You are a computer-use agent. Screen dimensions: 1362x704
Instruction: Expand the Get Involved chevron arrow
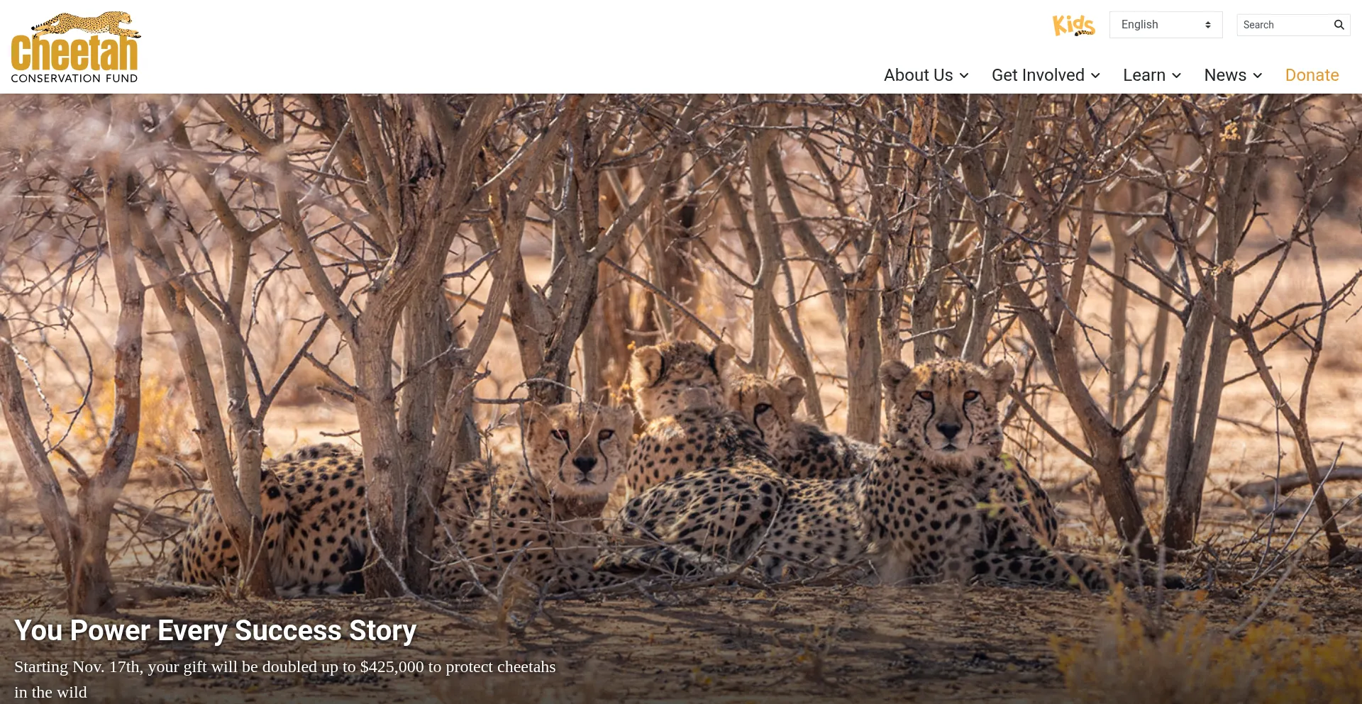1095,76
